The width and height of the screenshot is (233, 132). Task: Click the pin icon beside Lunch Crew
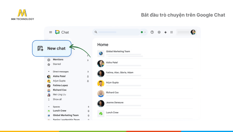[88, 111]
